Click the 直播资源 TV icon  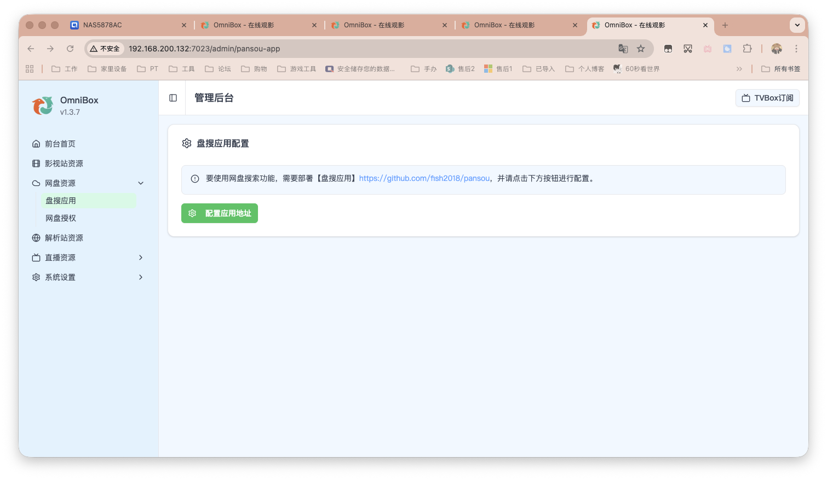click(x=36, y=257)
